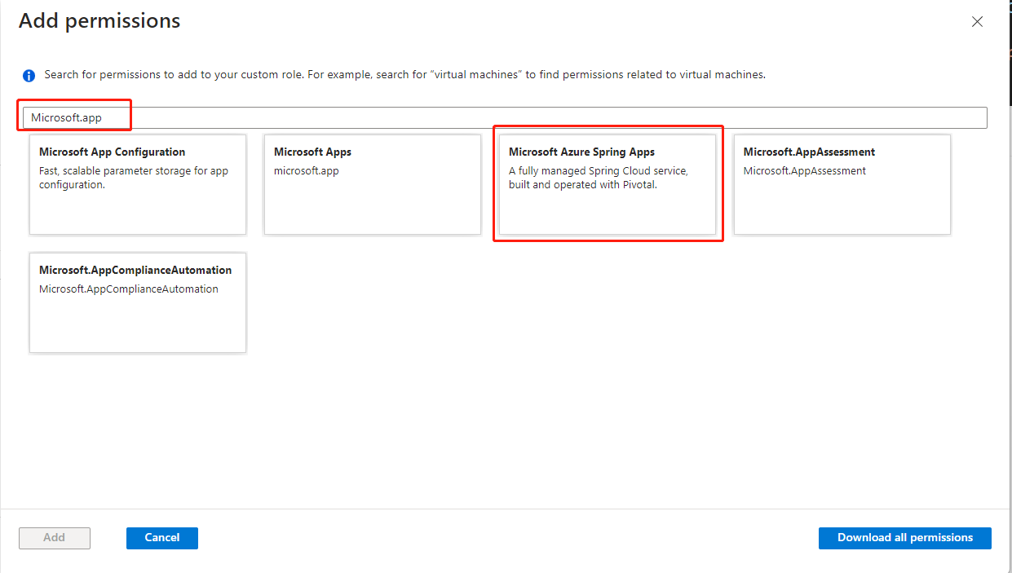Viewport: 1012px width, 573px height.
Task: Open the Microsoft App Configuration card
Action: [138, 185]
